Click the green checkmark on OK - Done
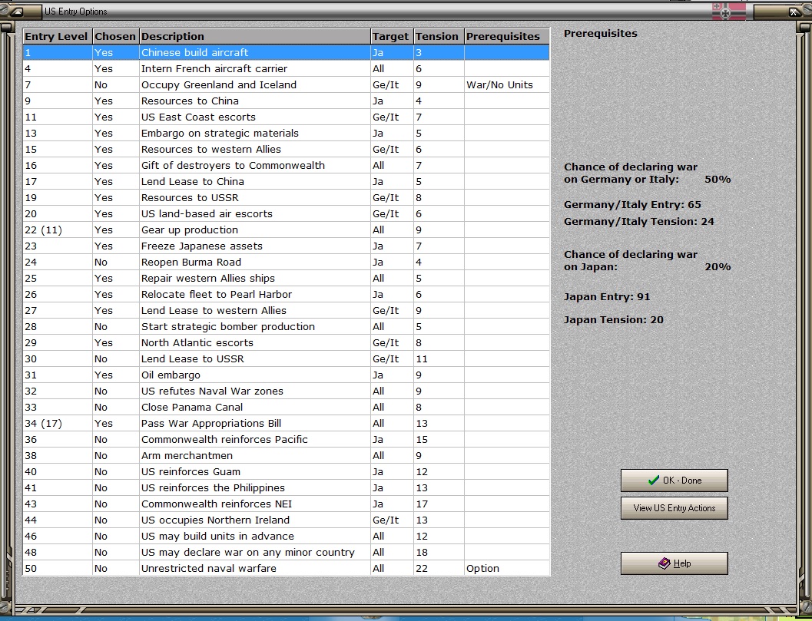This screenshot has height=621, width=812. click(x=654, y=481)
